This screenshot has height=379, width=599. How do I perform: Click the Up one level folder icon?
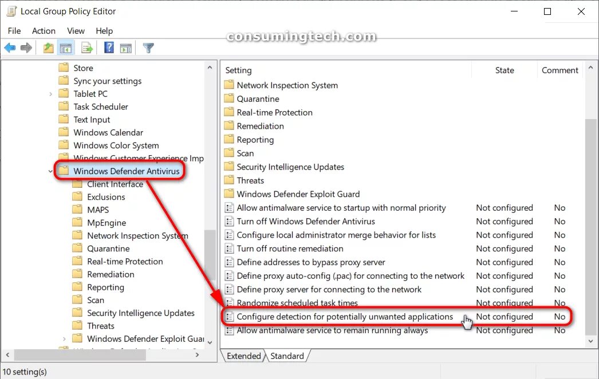[48, 48]
